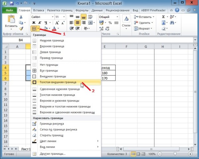The image size is (199, 159).
Task: Toggle top vertical alignment
Action: coord(72,17)
